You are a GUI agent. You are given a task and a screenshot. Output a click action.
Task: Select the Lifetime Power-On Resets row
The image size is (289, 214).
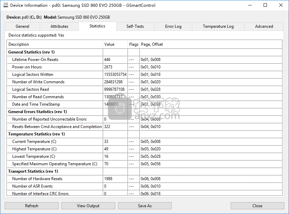click(144, 60)
